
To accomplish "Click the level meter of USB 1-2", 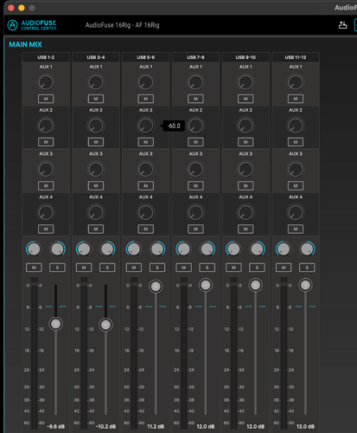I will coord(35,353).
